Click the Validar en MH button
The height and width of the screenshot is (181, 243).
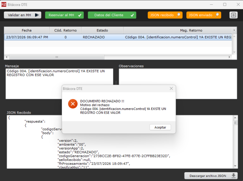tap(22, 15)
